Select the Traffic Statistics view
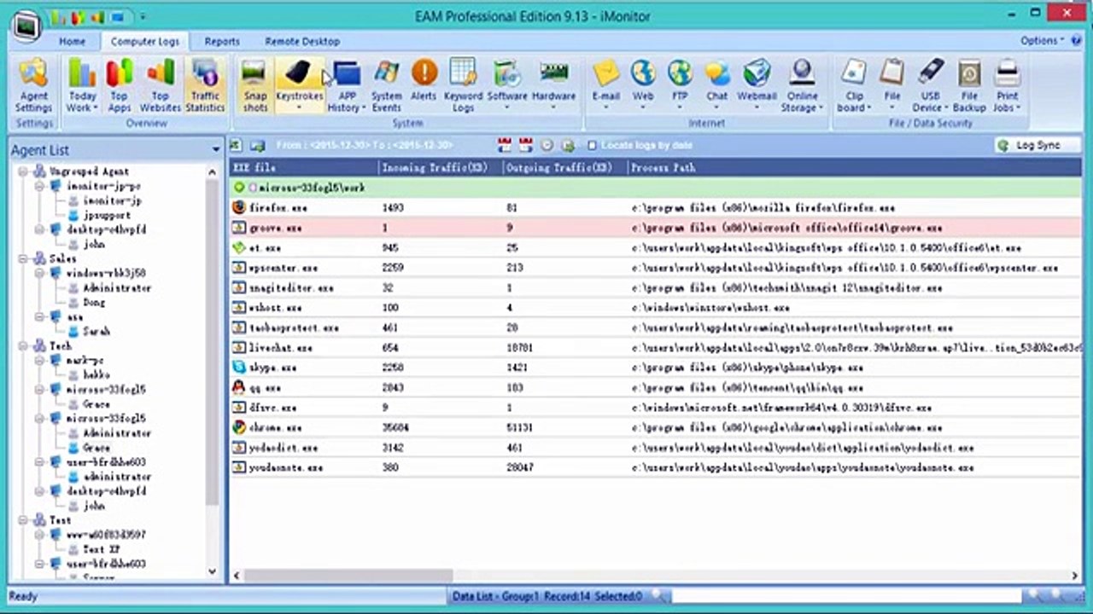Image resolution: width=1093 pixels, height=614 pixels. (x=205, y=85)
